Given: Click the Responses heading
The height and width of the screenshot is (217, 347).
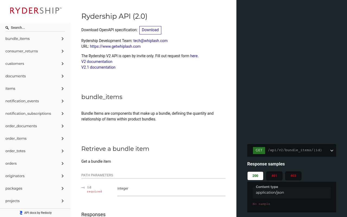Looking at the screenshot, I should coord(94,215).
